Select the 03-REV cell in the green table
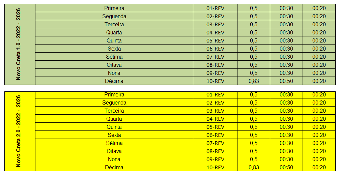 215,24
